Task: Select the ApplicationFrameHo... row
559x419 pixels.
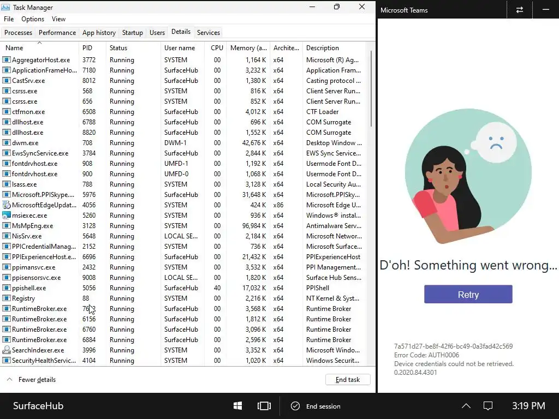Action: [183, 70]
